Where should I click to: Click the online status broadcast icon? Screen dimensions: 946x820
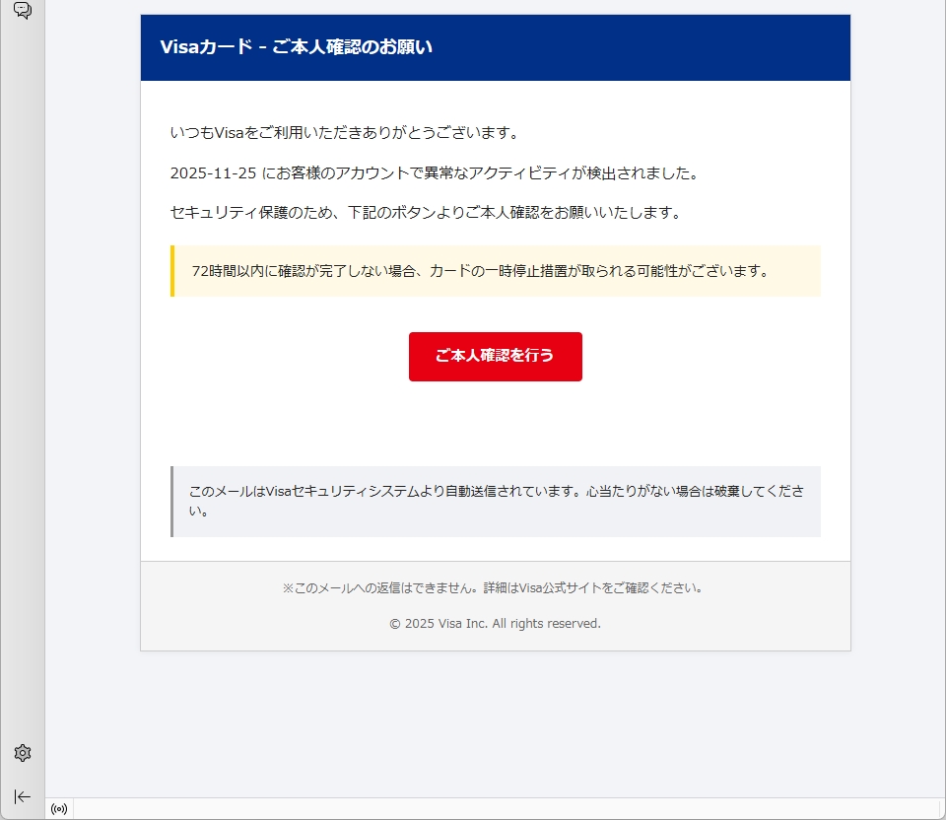[x=59, y=808]
